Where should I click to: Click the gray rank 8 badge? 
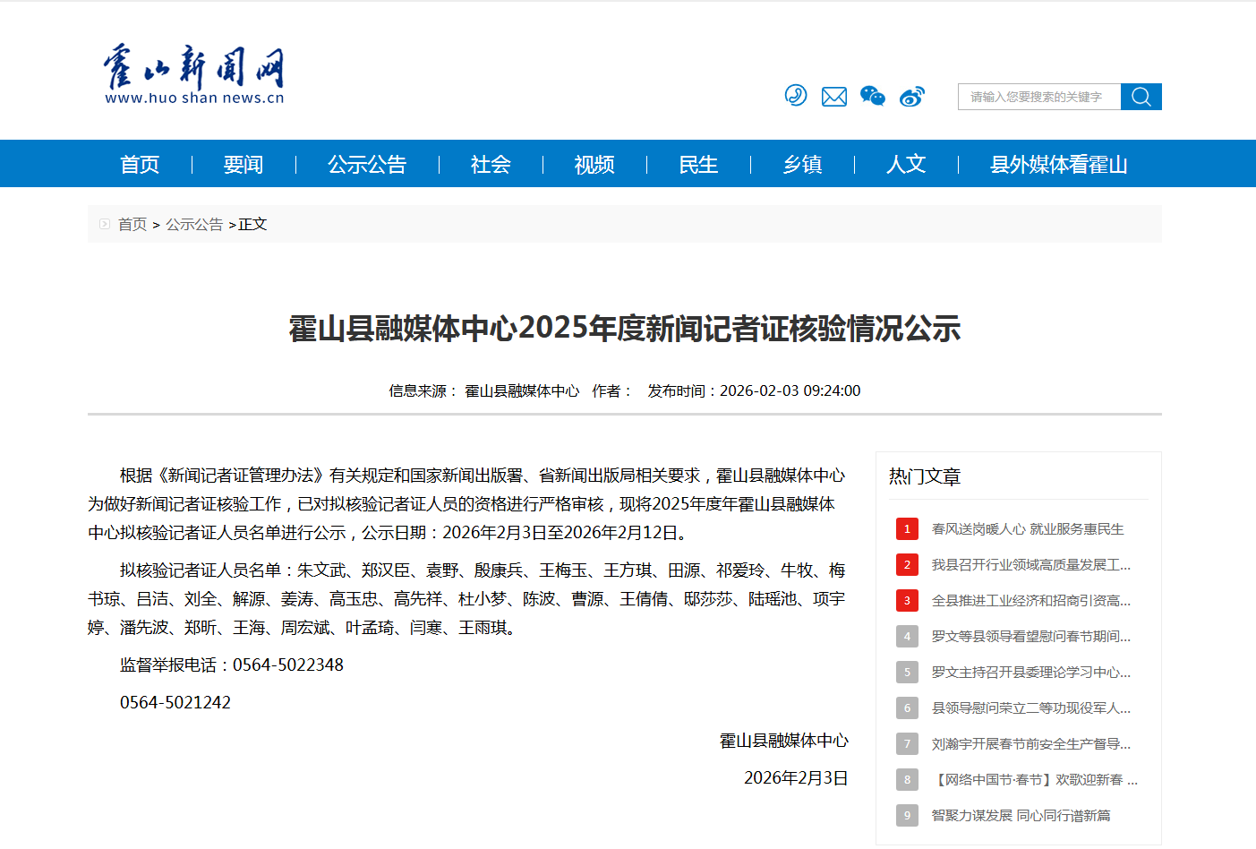coord(907,779)
